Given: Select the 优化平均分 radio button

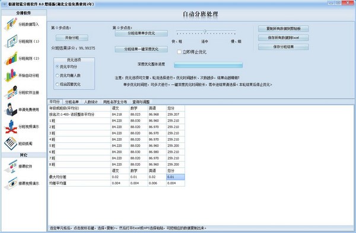Looking at the screenshot, I should click(x=57, y=67).
